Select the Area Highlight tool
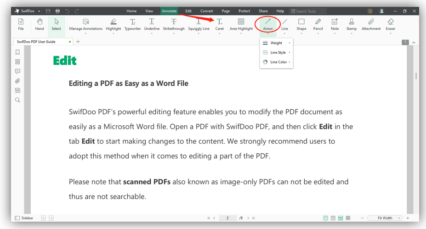This screenshot has height=229, width=426. point(241,24)
